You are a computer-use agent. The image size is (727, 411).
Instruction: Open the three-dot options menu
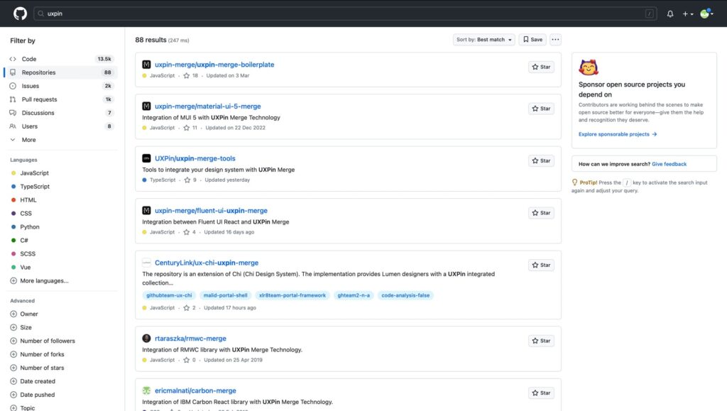tap(555, 39)
